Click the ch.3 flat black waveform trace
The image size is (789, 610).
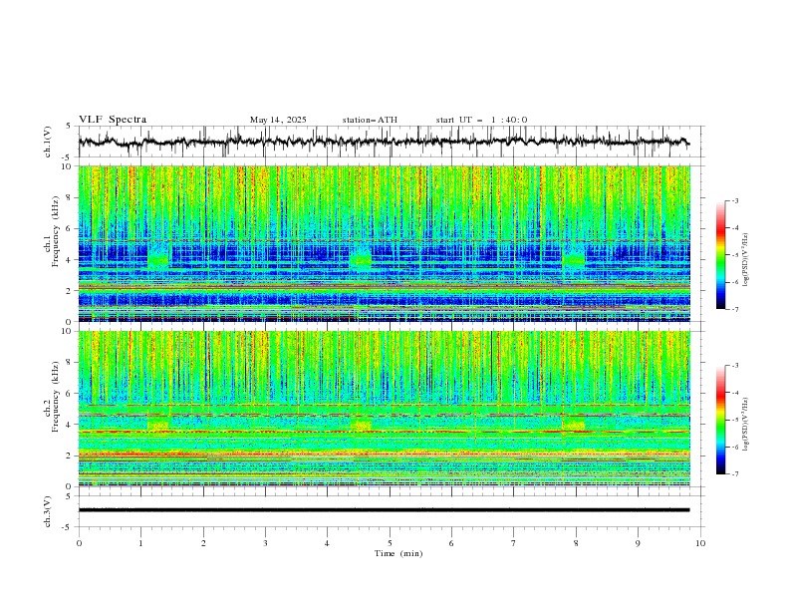coord(384,510)
